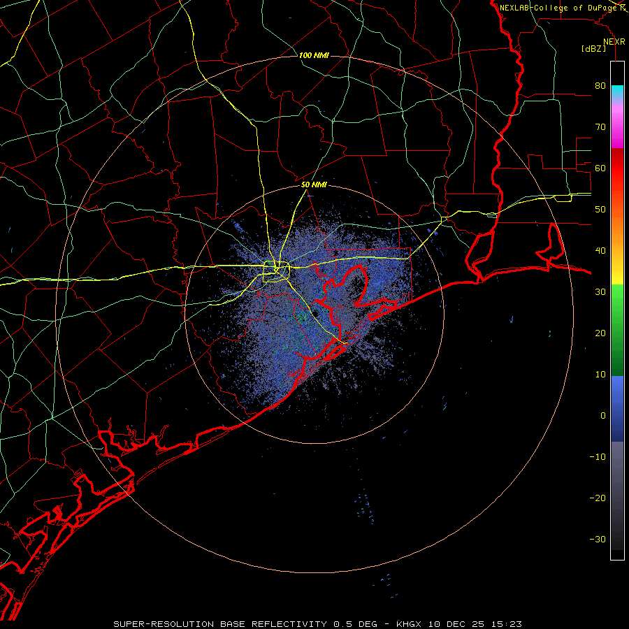Click the 60 dBZ scale value

tap(600, 168)
